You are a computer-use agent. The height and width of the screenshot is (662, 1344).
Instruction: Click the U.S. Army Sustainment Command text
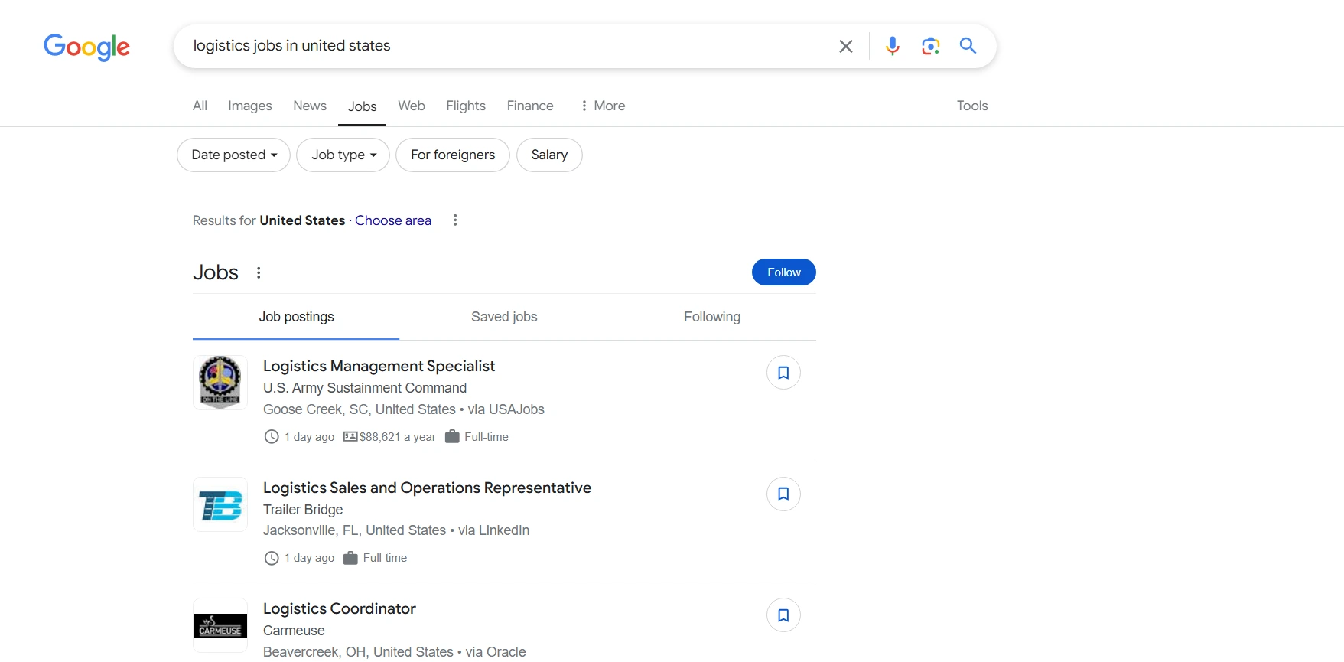coord(365,388)
